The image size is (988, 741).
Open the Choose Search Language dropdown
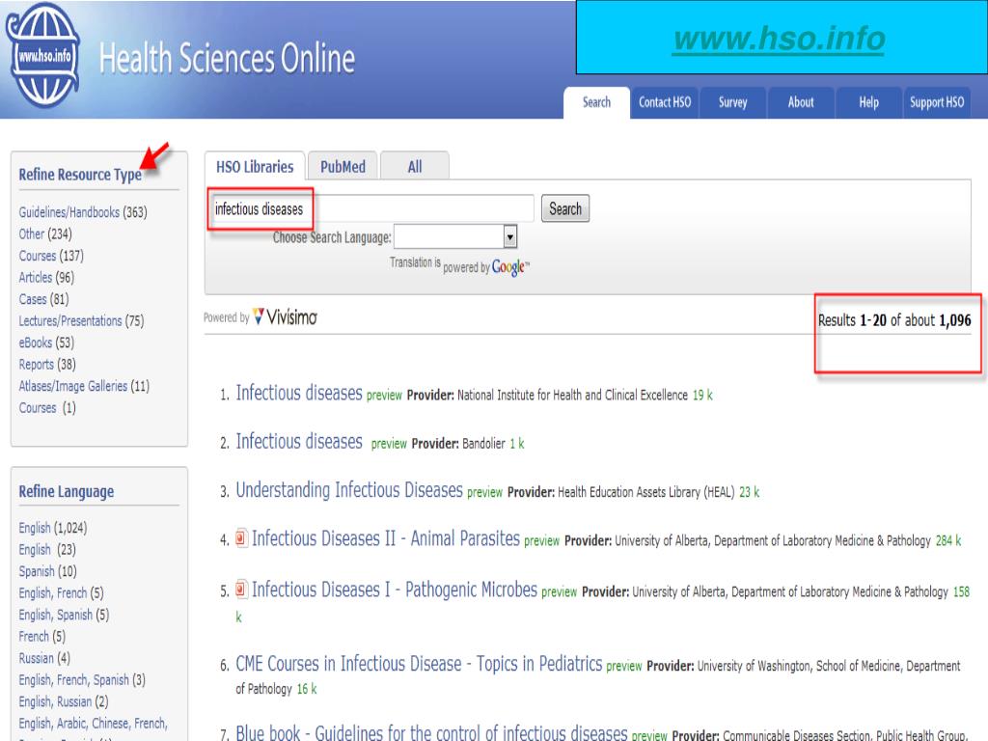tap(455, 237)
